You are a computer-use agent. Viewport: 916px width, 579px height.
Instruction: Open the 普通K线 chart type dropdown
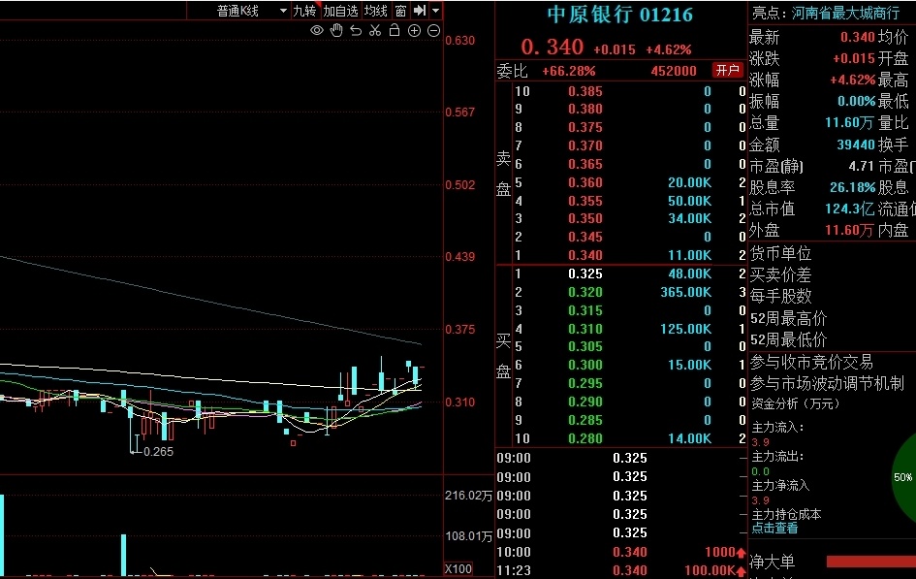[253, 11]
